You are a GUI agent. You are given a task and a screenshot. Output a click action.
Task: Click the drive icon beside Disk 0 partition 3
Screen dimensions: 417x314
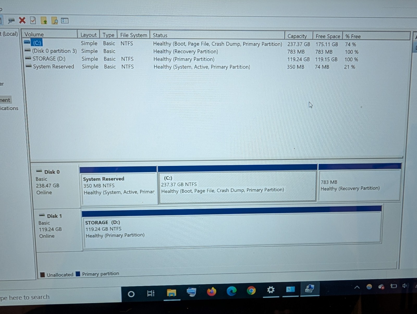click(28, 50)
